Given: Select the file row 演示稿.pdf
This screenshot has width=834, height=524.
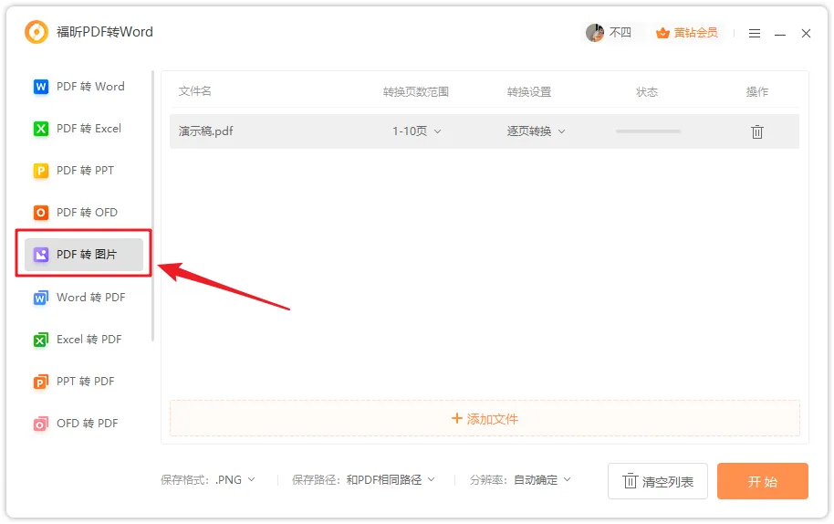Looking at the screenshot, I should pyautogui.click(x=485, y=131).
